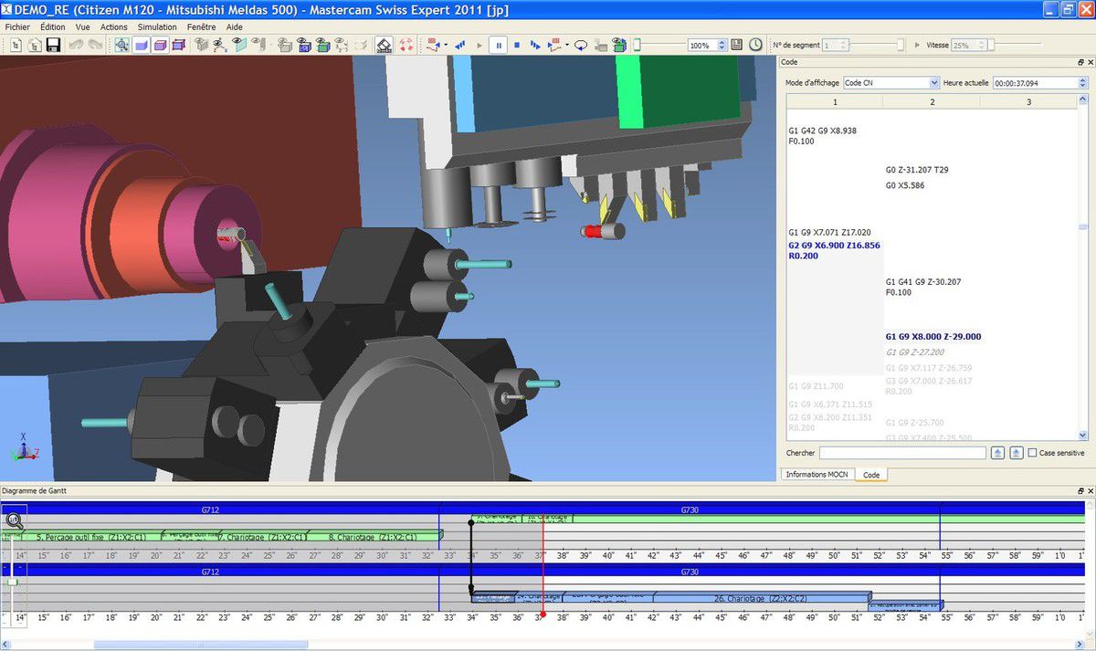Toggle the wireframe box view mode
This screenshot has height=651, width=1096.
pos(179,45)
